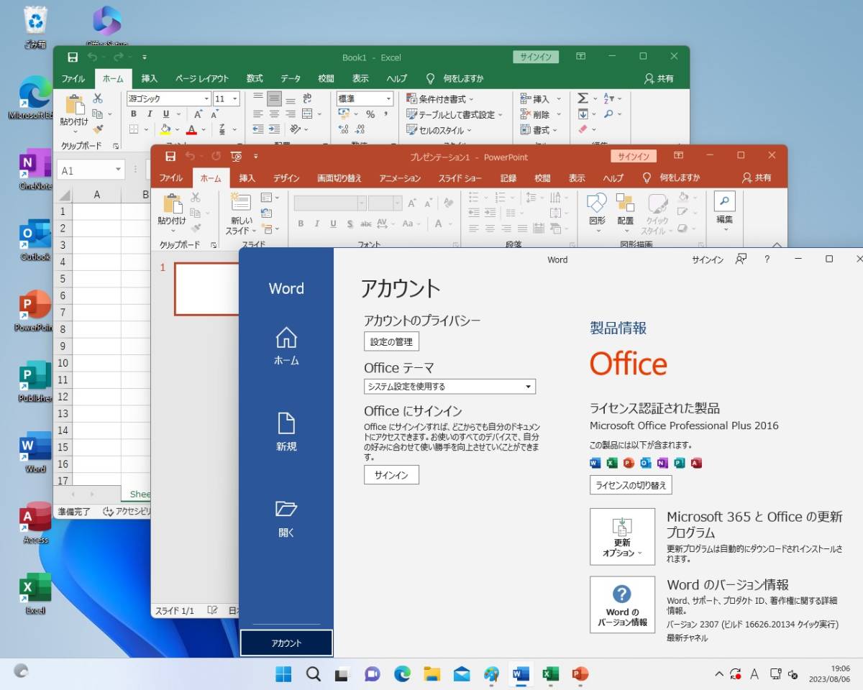Image resolution: width=863 pixels, height=690 pixels.
Task: Click Save icon in Excel title bar
Action: 73,57
